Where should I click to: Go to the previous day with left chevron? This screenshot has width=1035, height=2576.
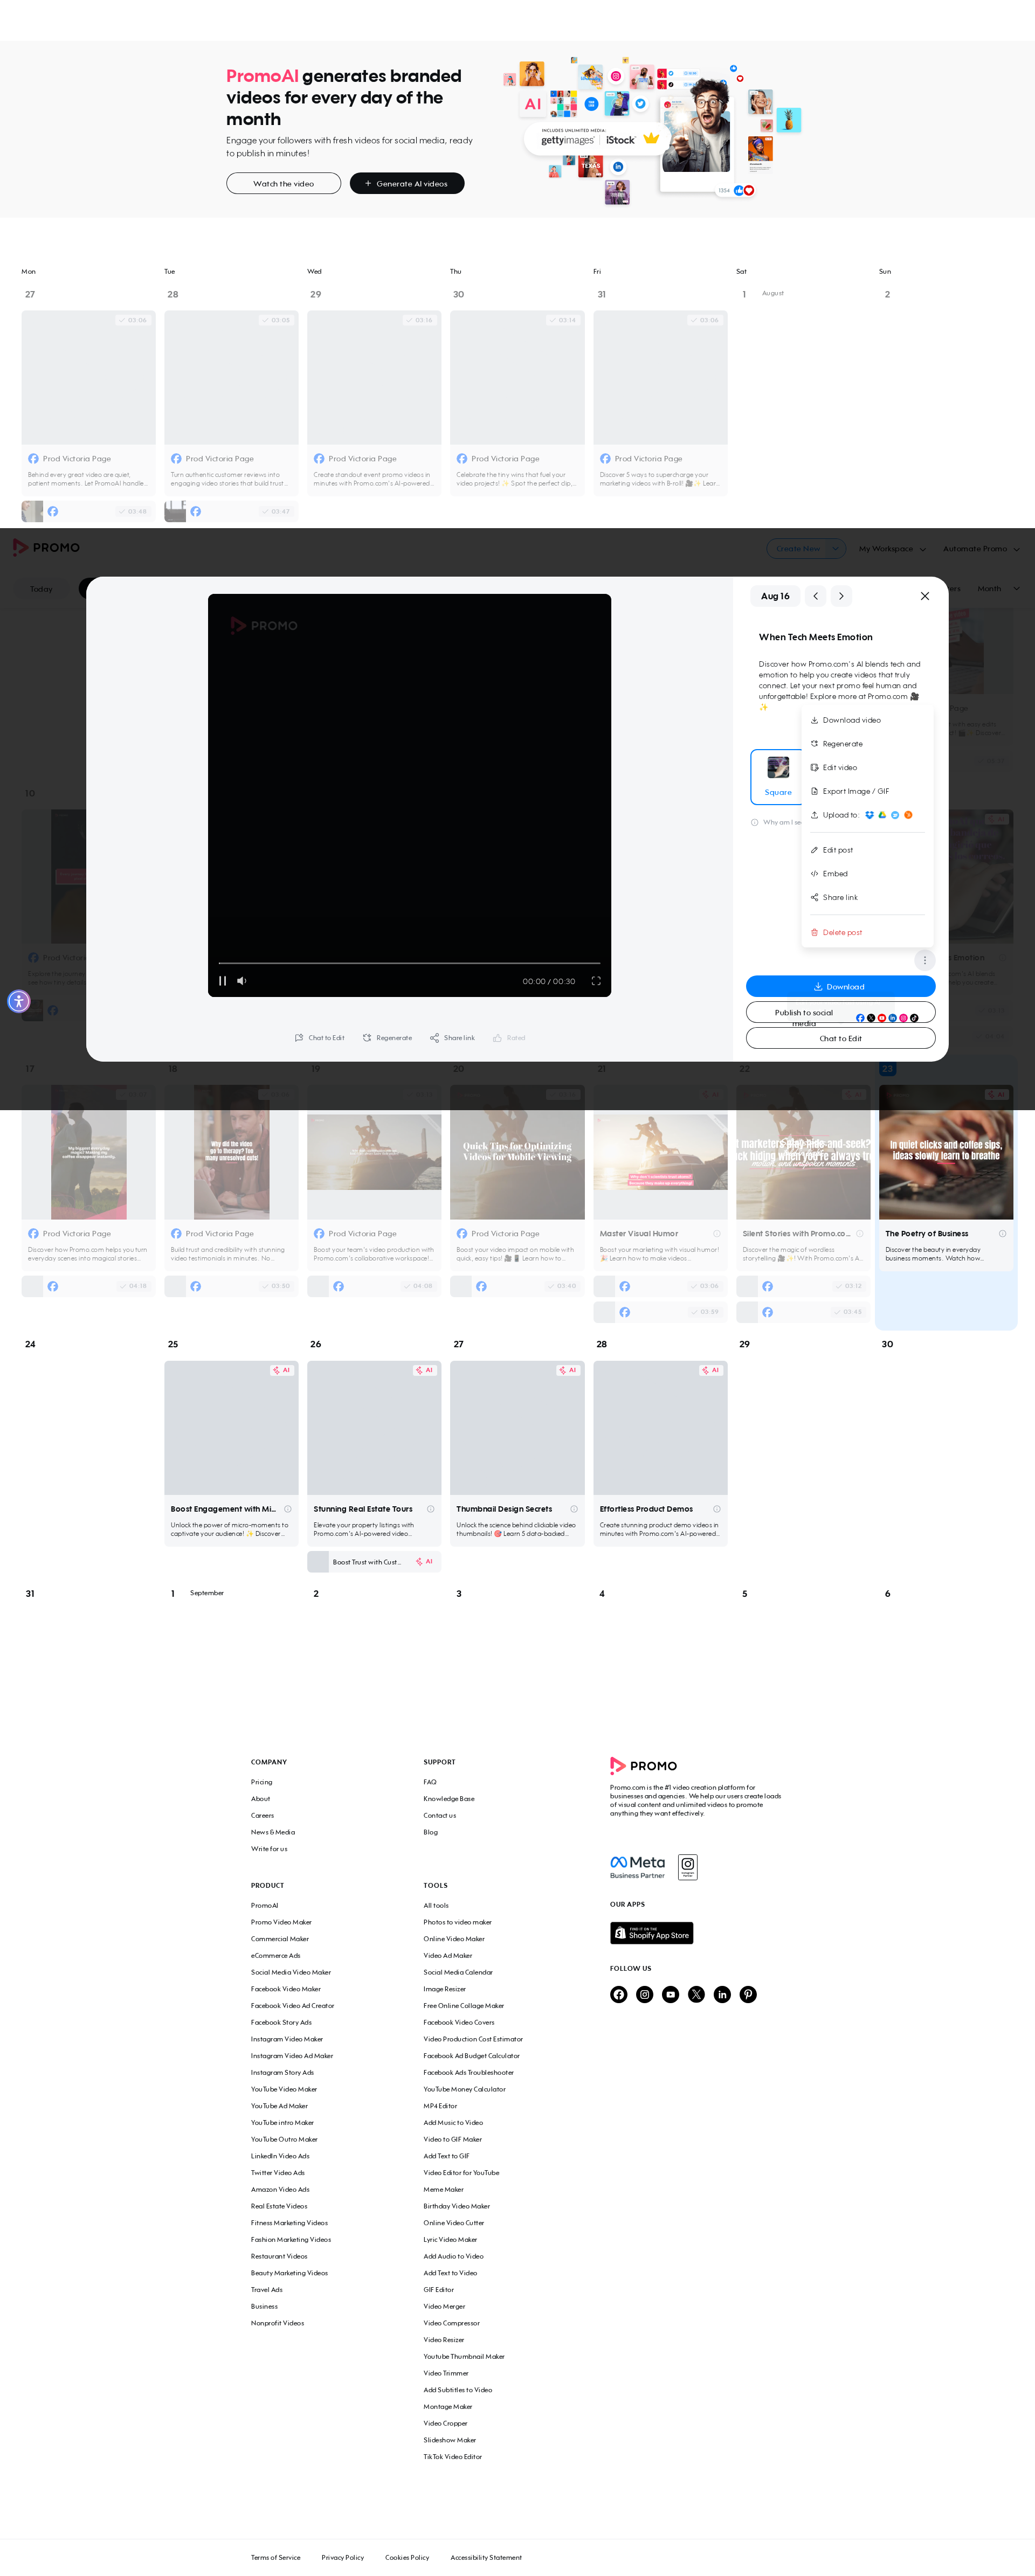click(816, 596)
